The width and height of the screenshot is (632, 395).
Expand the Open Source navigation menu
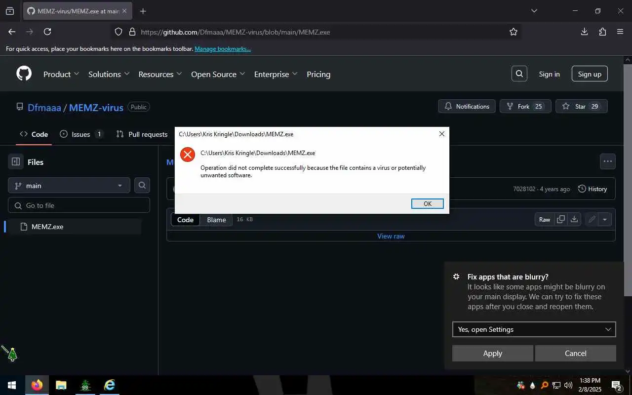click(218, 74)
